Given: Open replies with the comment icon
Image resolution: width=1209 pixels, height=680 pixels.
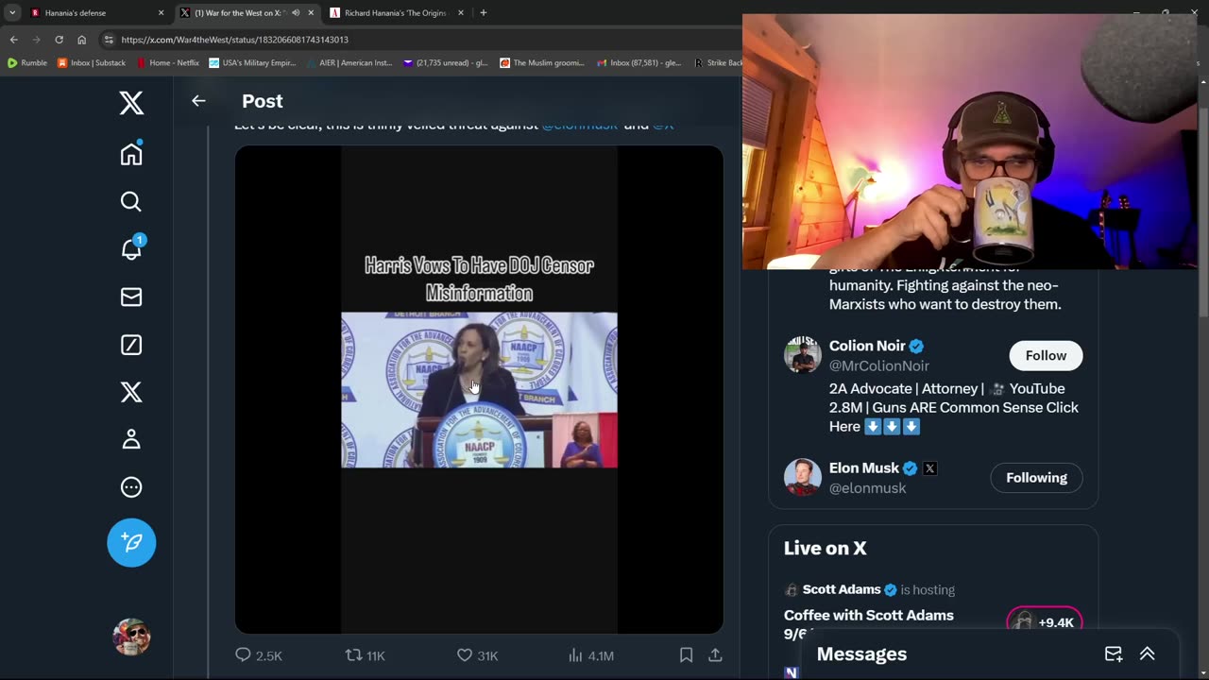Looking at the screenshot, I should tap(243, 654).
